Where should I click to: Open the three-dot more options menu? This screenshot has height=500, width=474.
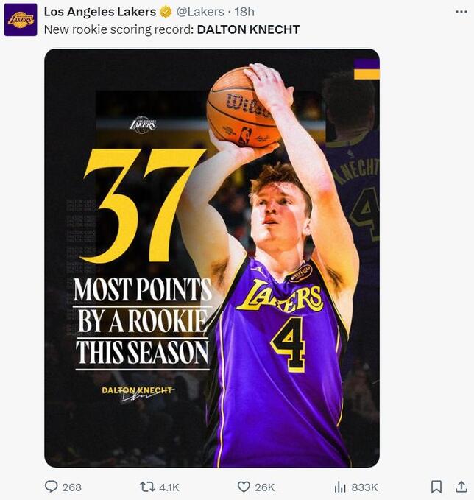[x=461, y=12]
